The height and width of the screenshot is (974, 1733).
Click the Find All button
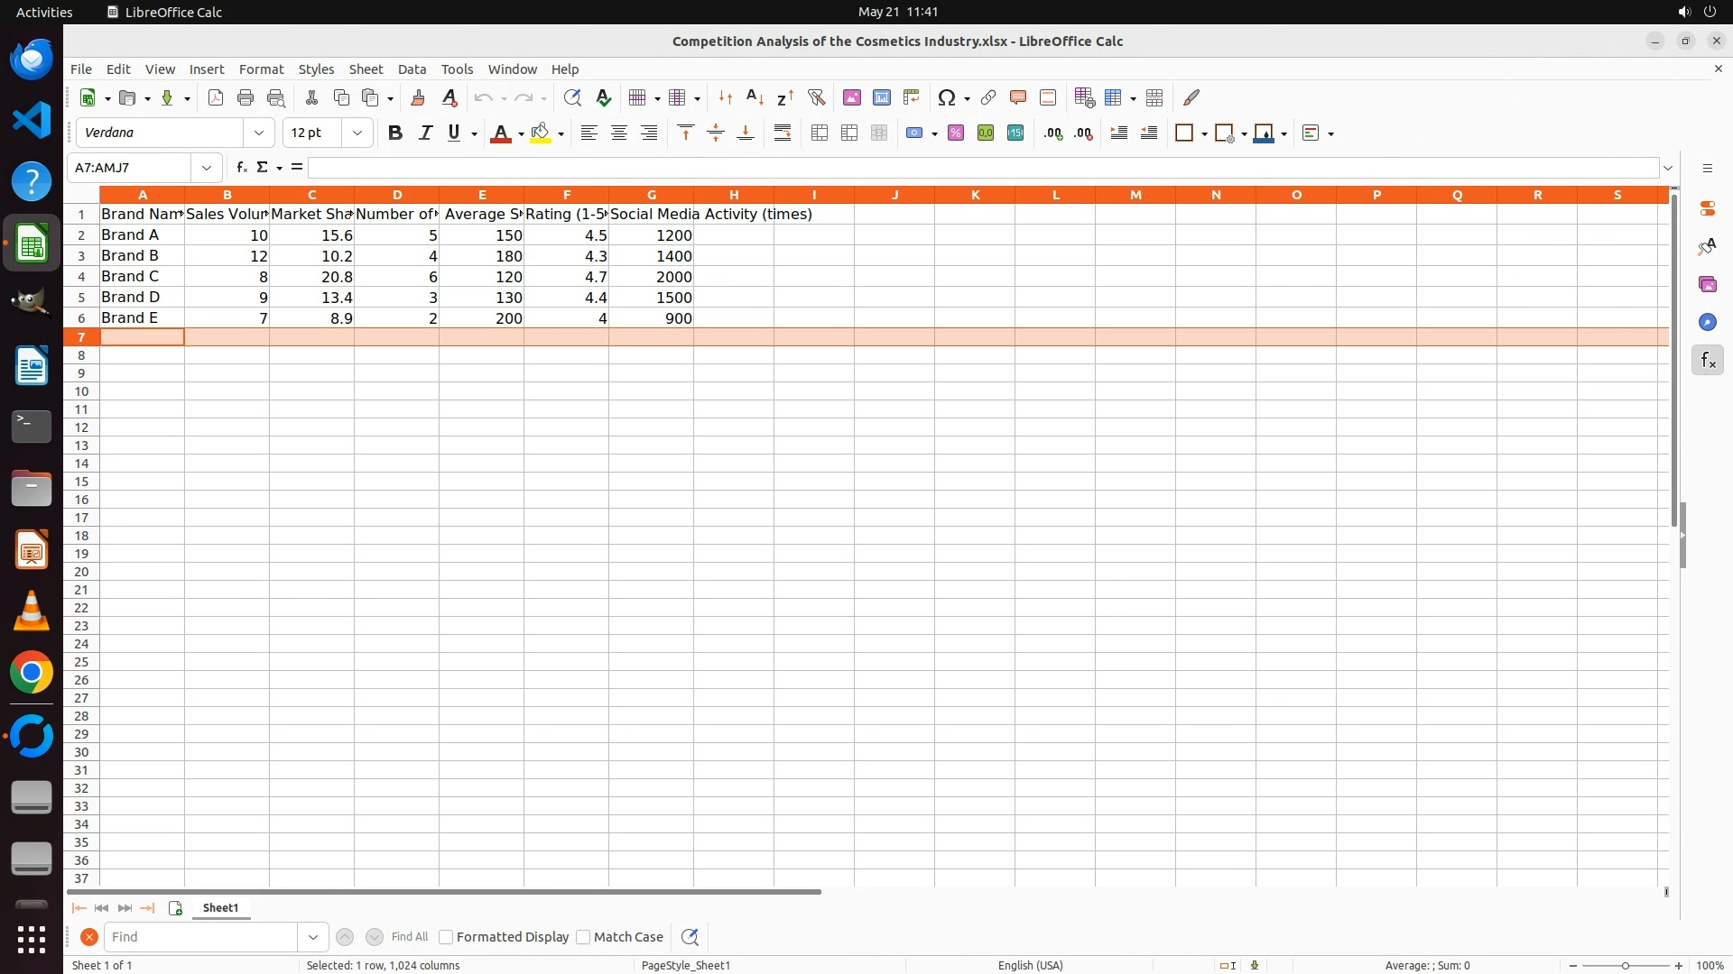(410, 937)
